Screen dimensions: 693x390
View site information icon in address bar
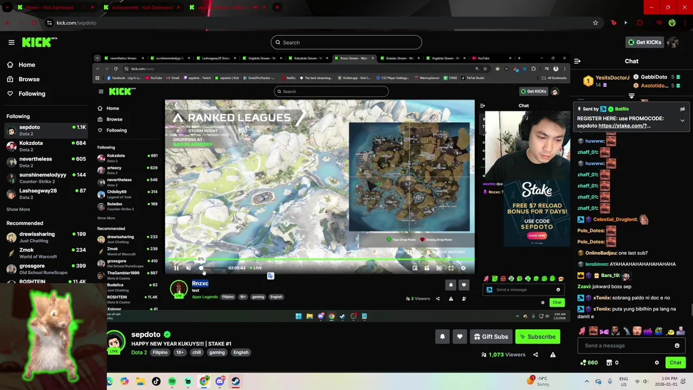tap(49, 23)
